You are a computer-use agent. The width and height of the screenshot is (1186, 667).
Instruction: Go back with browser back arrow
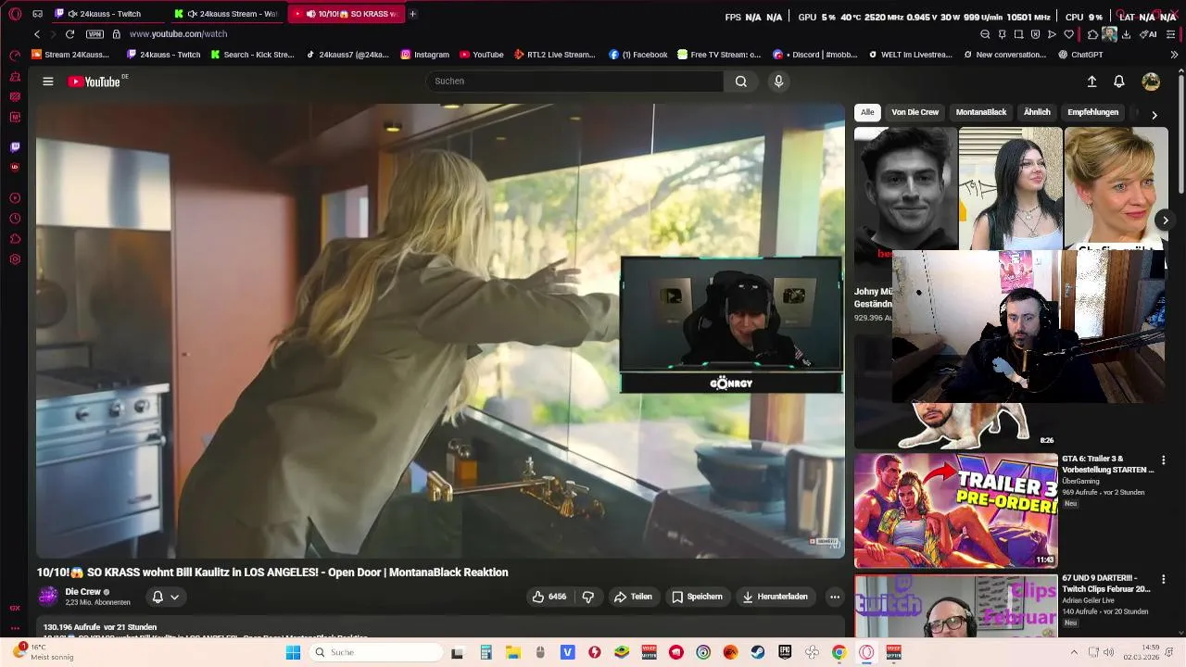(37, 34)
